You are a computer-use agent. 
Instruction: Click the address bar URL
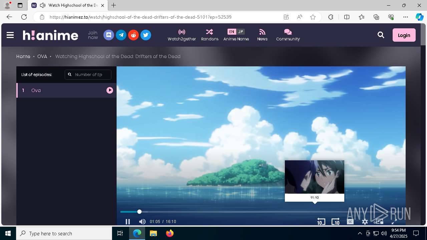point(140,17)
